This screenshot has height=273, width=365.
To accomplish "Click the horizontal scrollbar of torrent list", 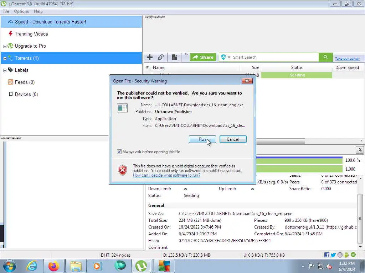I will coord(281,141).
